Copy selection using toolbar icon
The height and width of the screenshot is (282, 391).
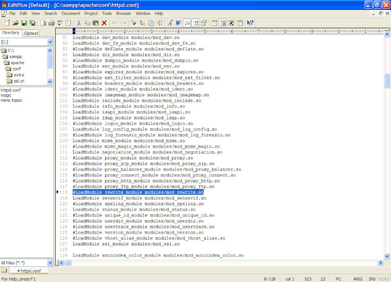coord(87,23)
